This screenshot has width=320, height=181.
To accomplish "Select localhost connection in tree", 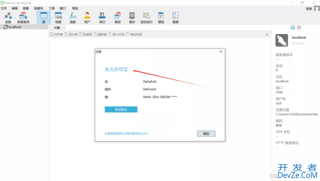I will tap(15, 27).
